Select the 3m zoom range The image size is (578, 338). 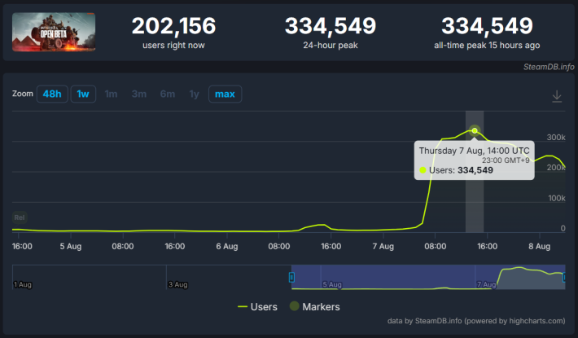(x=139, y=94)
